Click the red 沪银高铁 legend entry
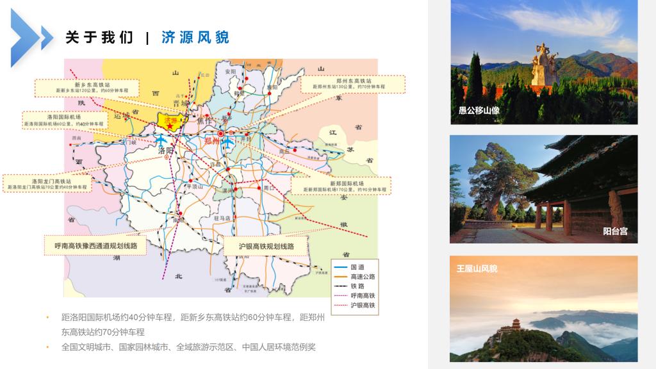The width and height of the screenshot is (656, 369). tap(355, 306)
